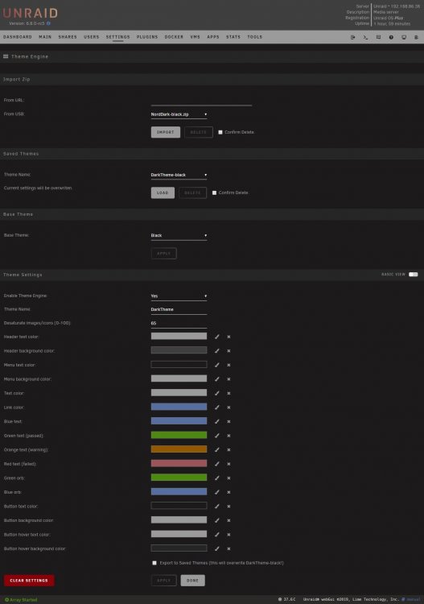Click the pencil icon for Link color
The height and width of the screenshot is (604, 424).
[x=217, y=407]
